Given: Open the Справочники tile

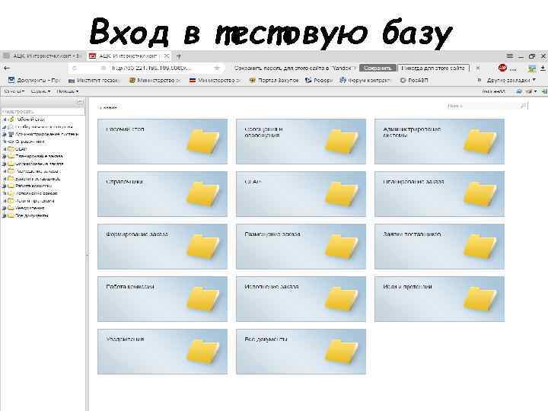Looking at the screenshot, I should (163, 194).
